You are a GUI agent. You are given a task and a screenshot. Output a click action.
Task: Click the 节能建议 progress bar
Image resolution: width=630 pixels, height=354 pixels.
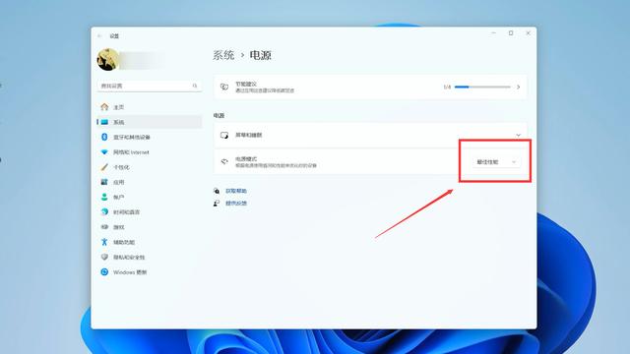(482, 87)
